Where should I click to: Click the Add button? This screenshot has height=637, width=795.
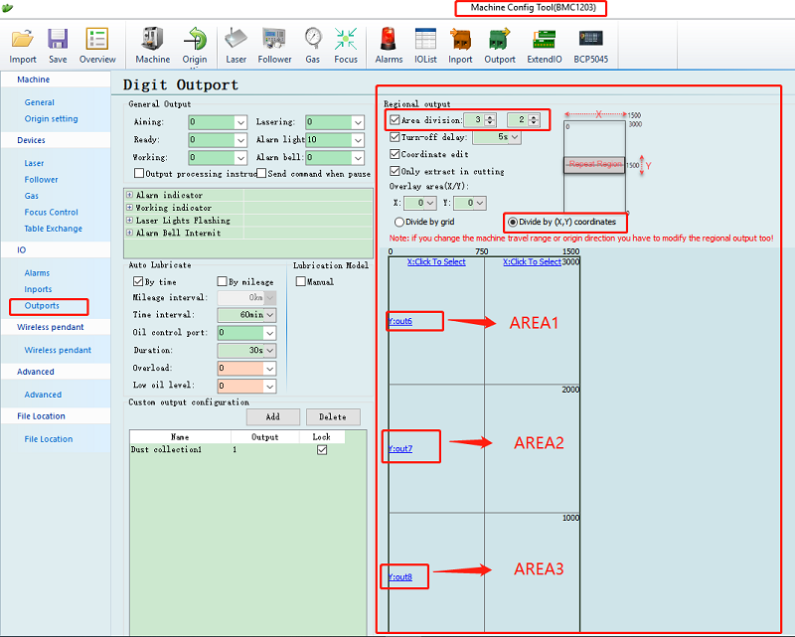272,417
